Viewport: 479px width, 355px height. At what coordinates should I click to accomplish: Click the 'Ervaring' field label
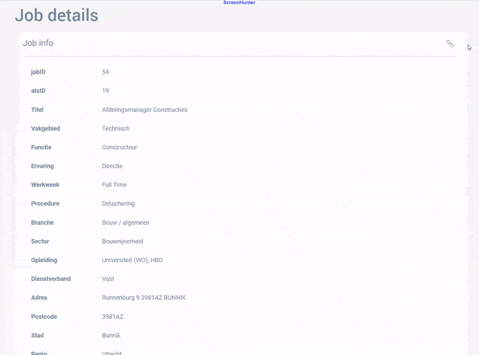pyautogui.click(x=43, y=166)
